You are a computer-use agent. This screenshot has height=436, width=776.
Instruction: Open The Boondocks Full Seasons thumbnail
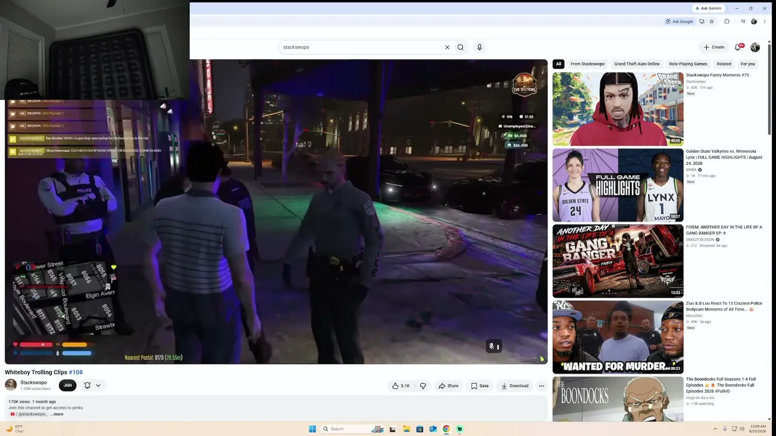[x=618, y=399]
